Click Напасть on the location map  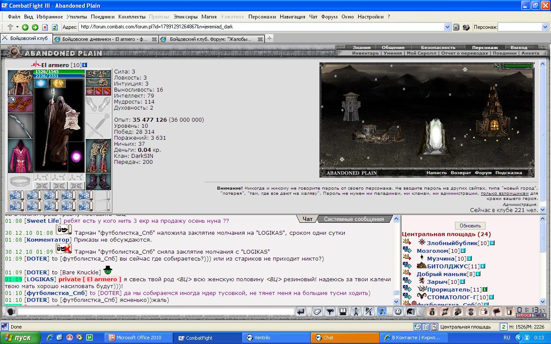tap(436, 173)
